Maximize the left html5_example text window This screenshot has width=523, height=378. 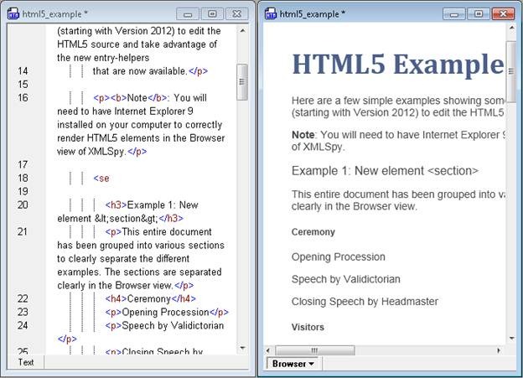(211, 14)
